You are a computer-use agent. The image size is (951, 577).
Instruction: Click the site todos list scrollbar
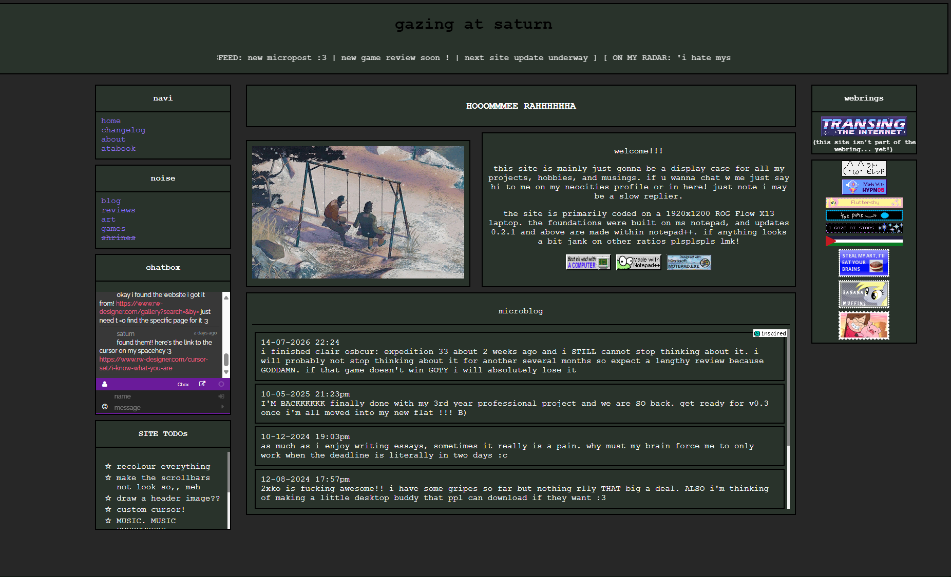click(229, 490)
